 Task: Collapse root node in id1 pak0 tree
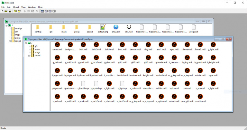pyautogui.click(x=25, y=43)
